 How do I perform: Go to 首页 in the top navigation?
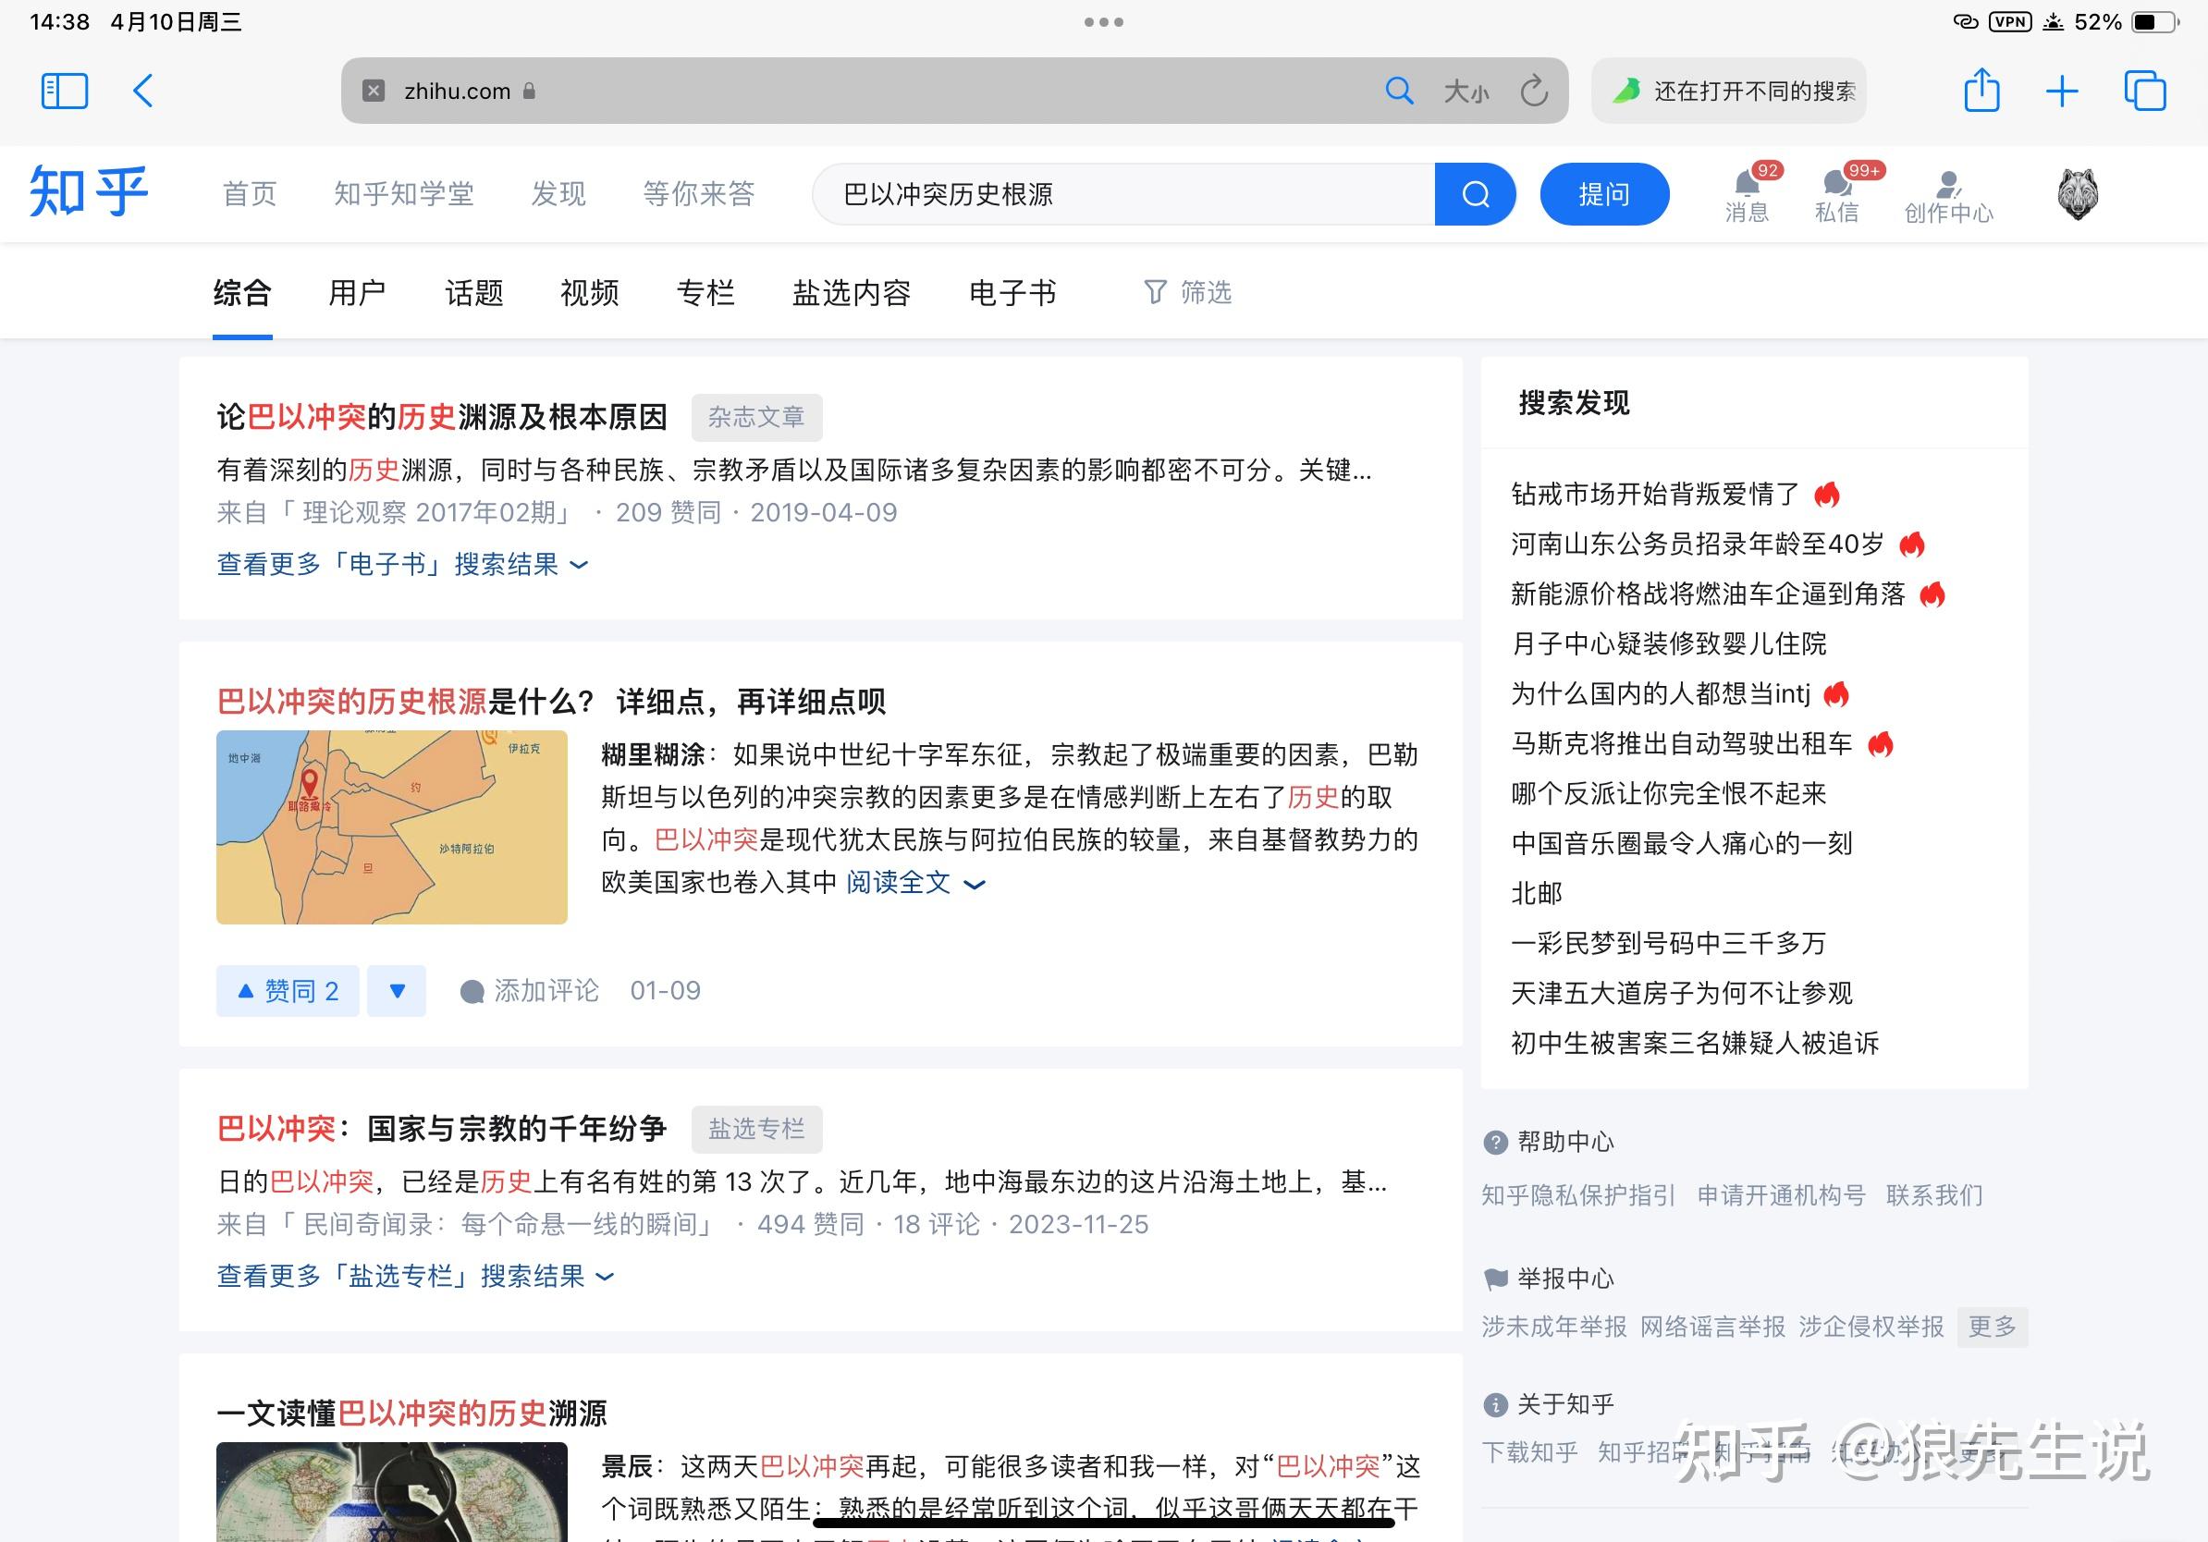click(250, 194)
